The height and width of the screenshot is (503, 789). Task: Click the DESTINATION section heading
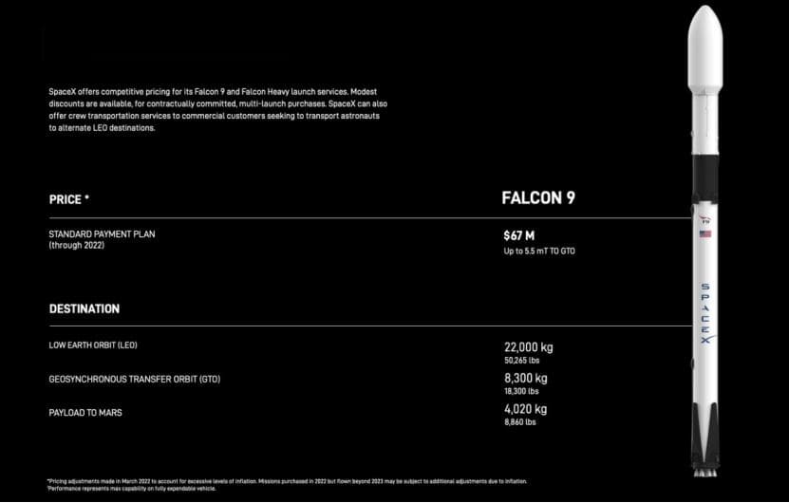coord(85,308)
